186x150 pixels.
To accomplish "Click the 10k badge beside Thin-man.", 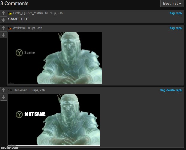I will pyautogui.click(x=10, y=90).
